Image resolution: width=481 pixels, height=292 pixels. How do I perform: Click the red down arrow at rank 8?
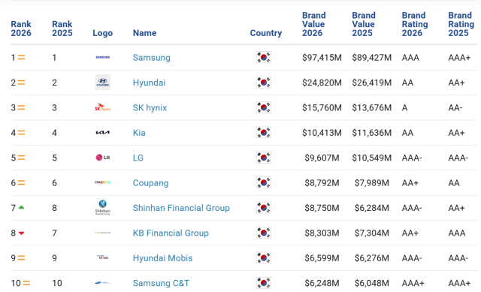click(21, 233)
